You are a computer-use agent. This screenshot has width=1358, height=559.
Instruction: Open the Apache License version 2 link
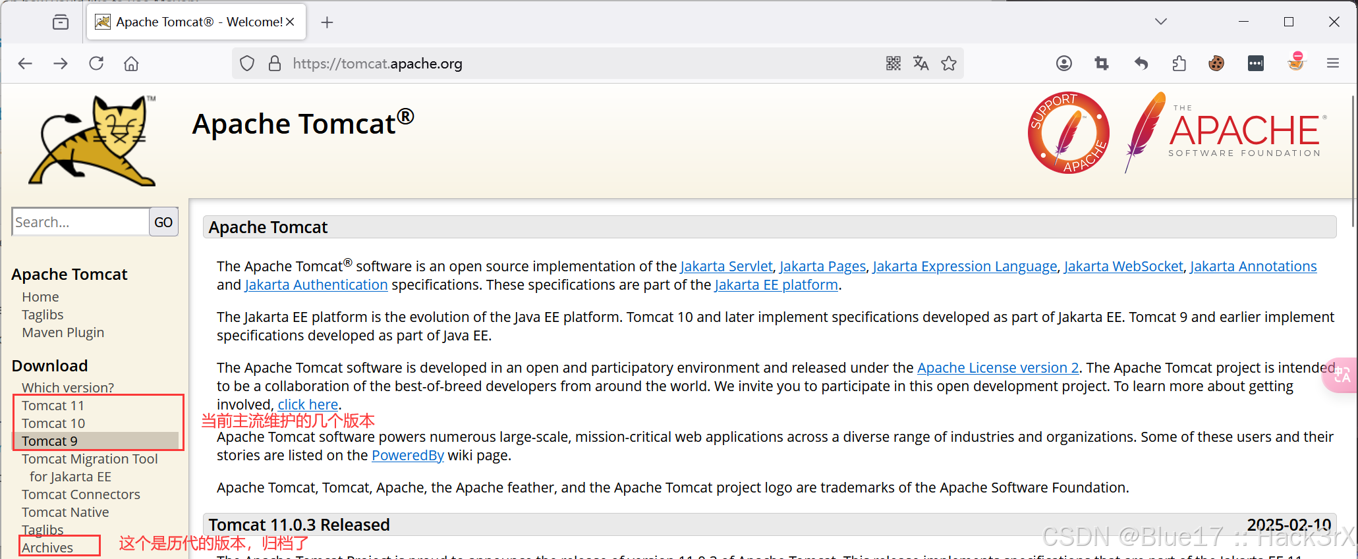(x=998, y=367)
